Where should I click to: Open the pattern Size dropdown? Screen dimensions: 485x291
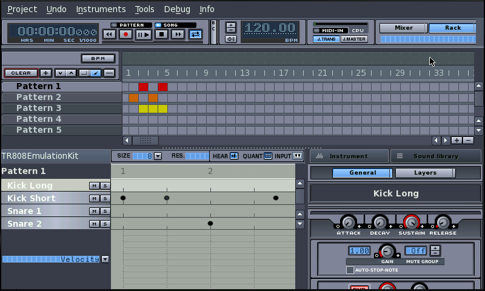[x=158, y=156]
